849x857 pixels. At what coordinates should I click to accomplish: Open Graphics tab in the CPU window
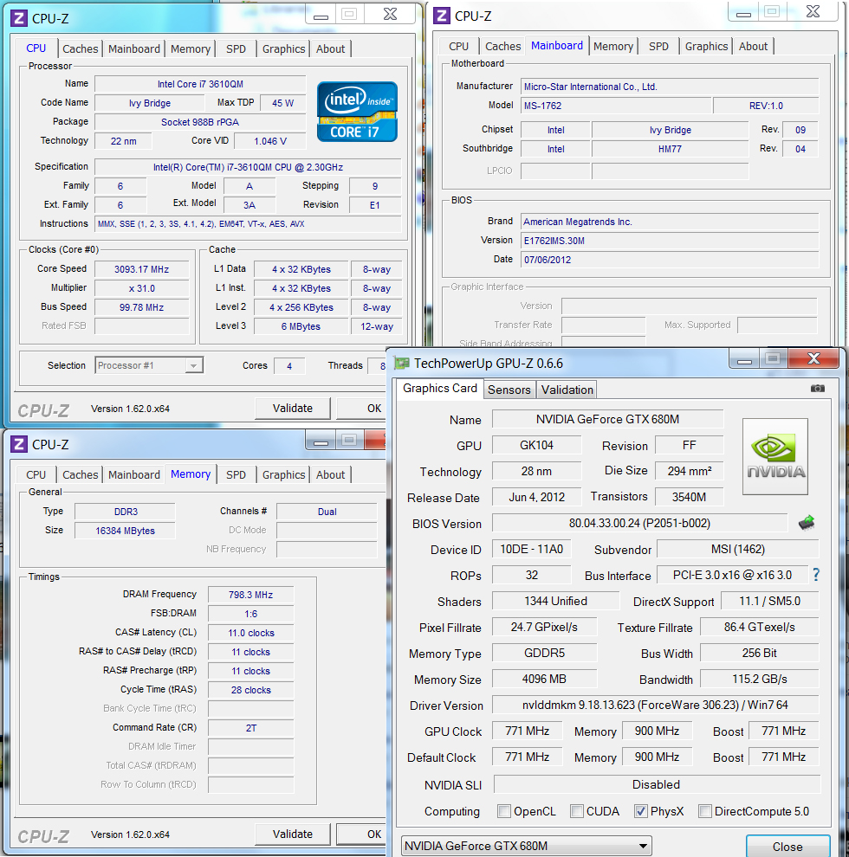[283, 48]
